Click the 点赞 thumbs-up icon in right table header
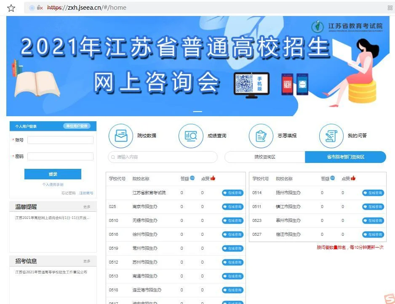395x304 pixels. pos(353,178)
